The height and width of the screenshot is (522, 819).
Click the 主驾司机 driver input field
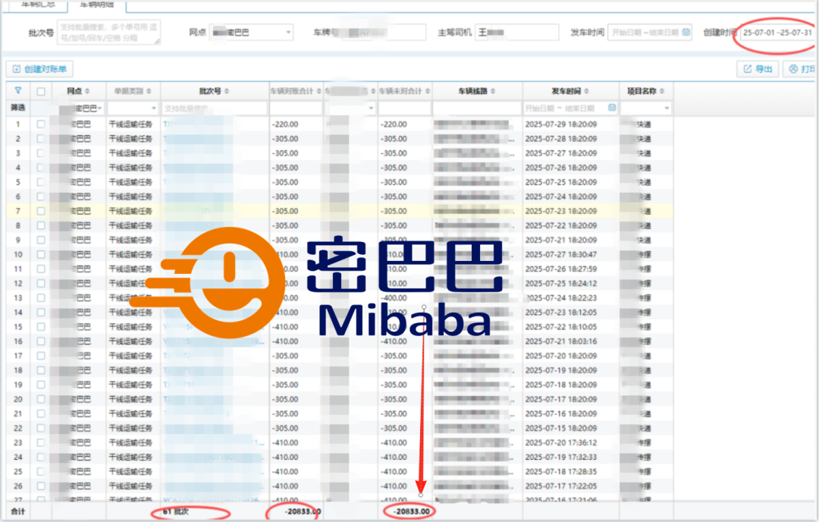(516, 33)
